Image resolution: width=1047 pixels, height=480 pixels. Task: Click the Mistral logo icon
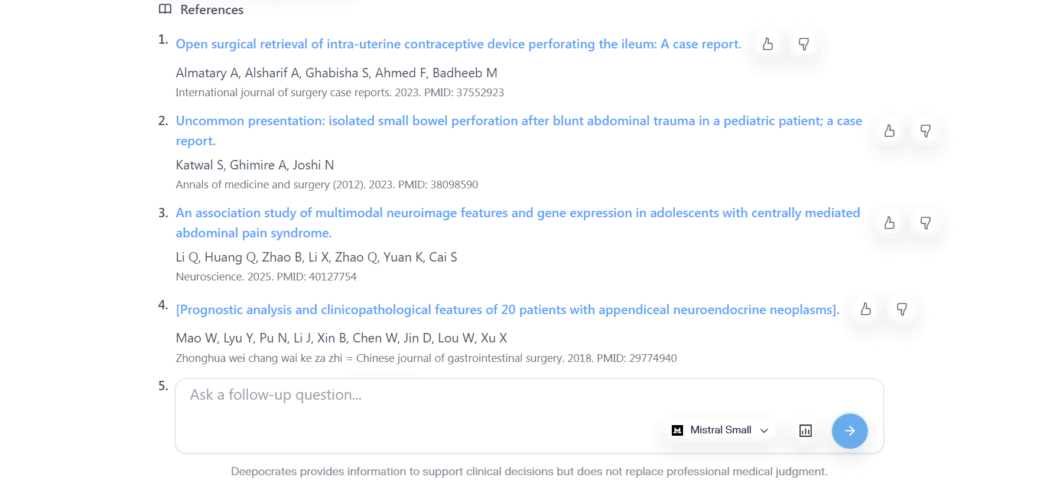coord(678,430)
